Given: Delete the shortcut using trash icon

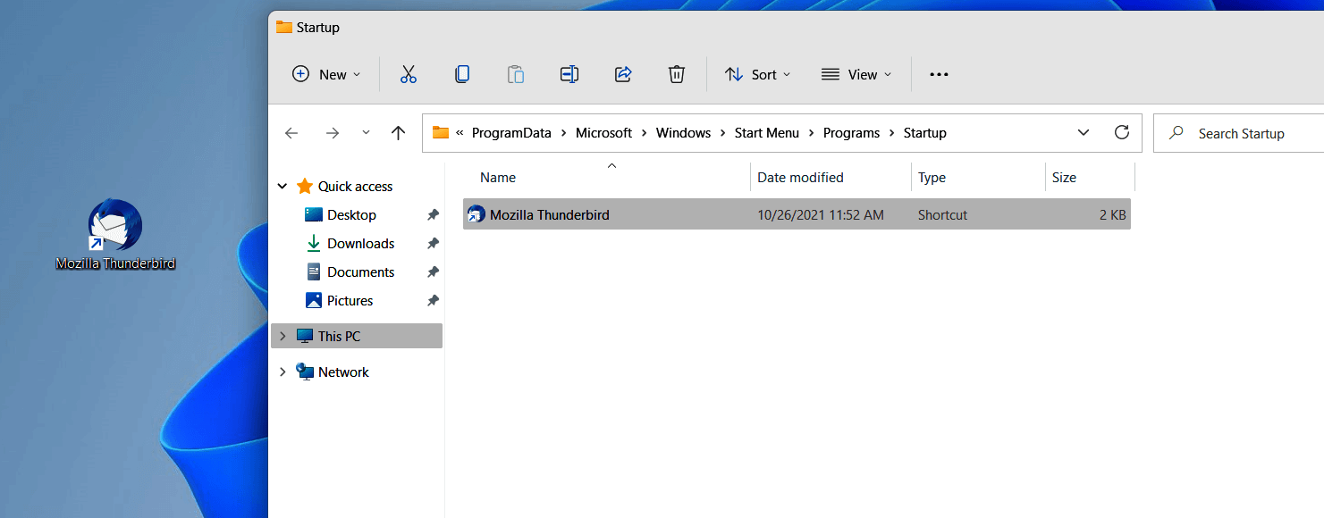Looking at the screenshot, I should point(677,74).
